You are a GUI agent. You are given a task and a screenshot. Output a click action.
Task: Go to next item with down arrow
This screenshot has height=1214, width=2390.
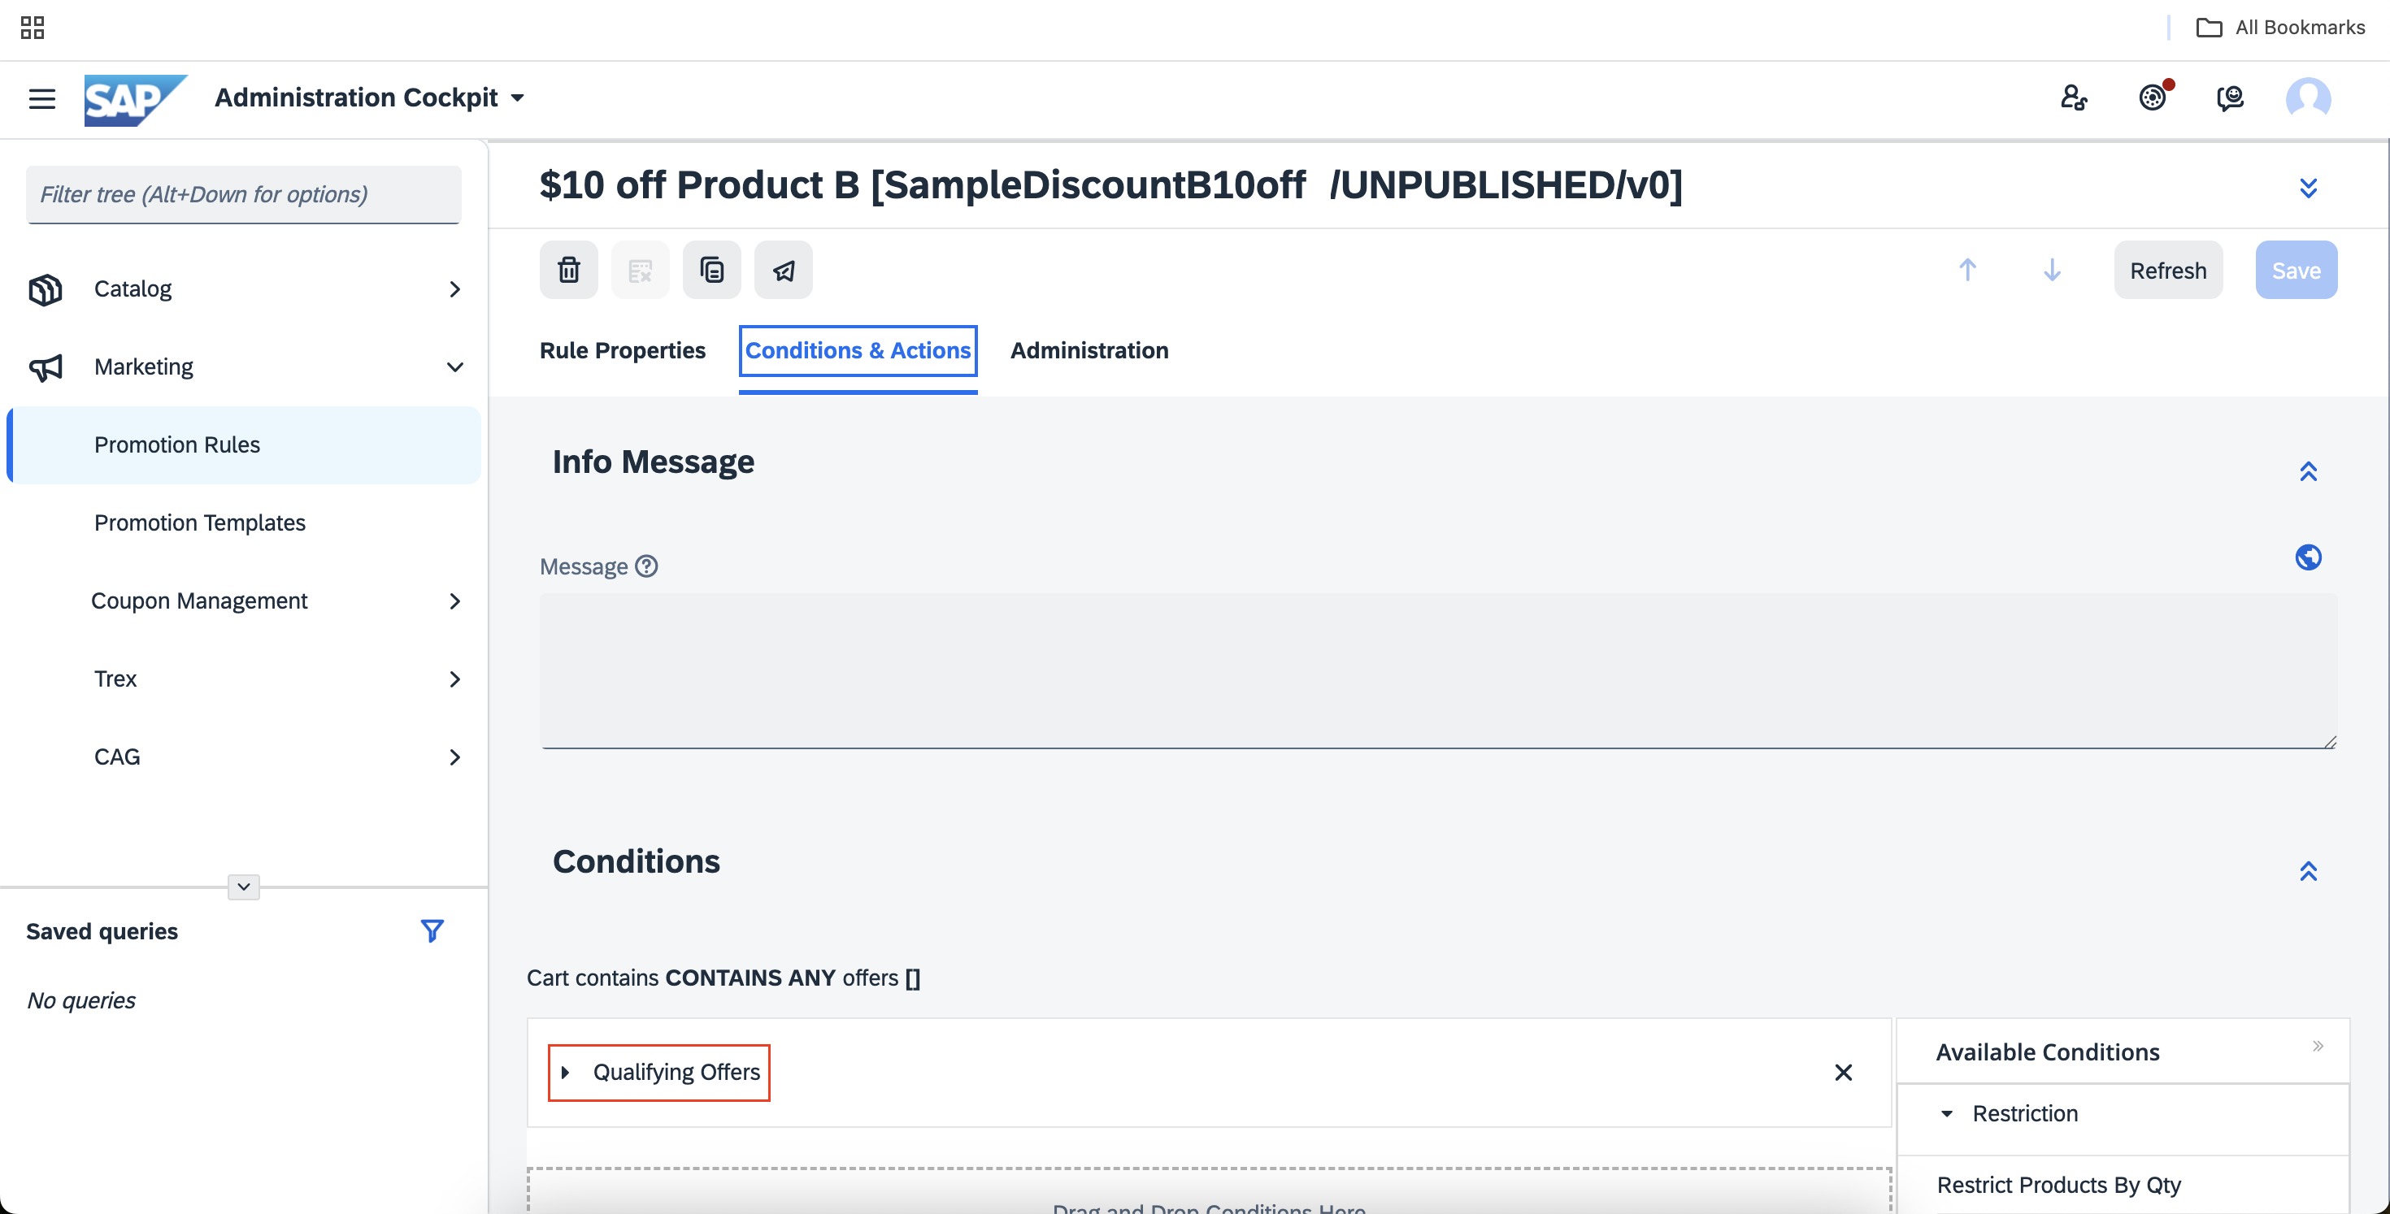click(x=2051, y=270)
